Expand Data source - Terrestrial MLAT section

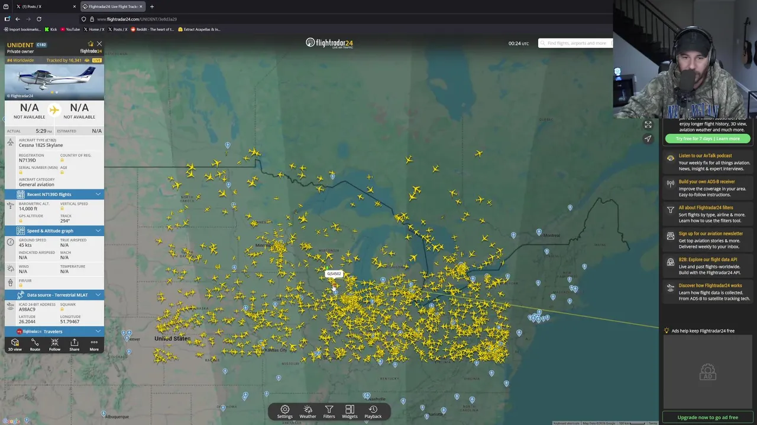54,295
